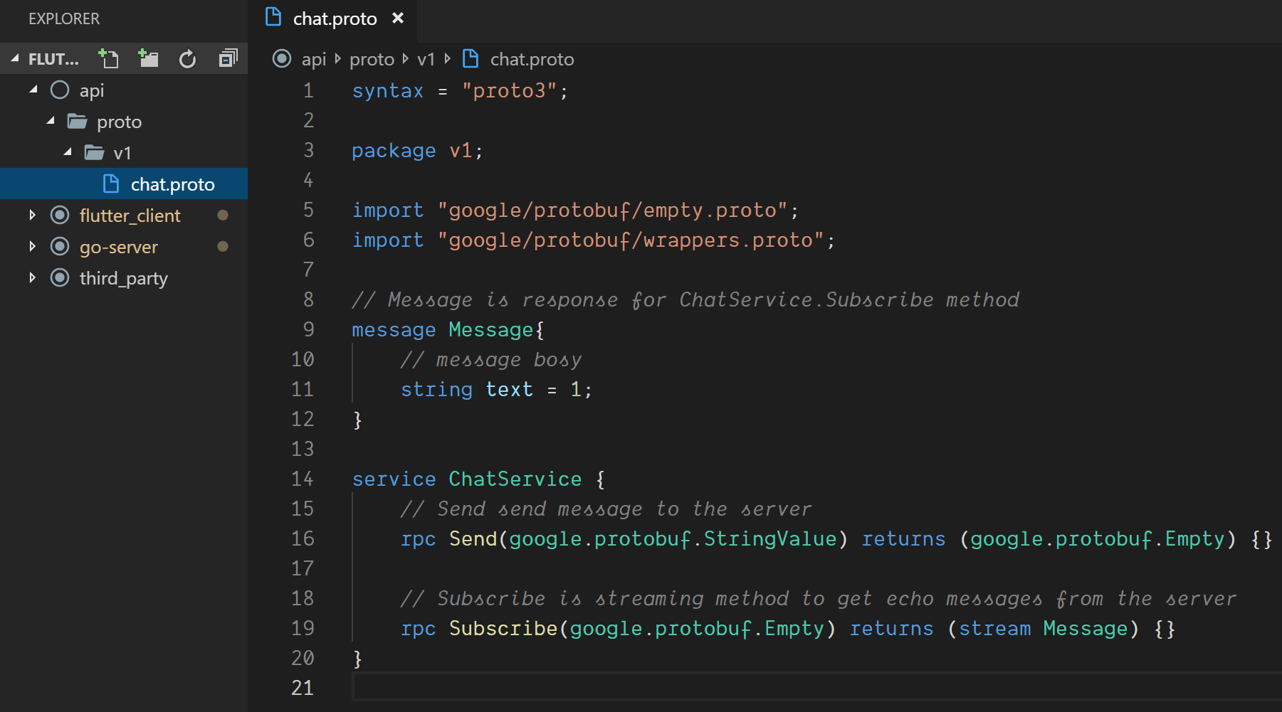Image resolution: width=1282 pixels, height=712 pixels.
Task: Close the chat.proto editor tab
Action: 398,18
